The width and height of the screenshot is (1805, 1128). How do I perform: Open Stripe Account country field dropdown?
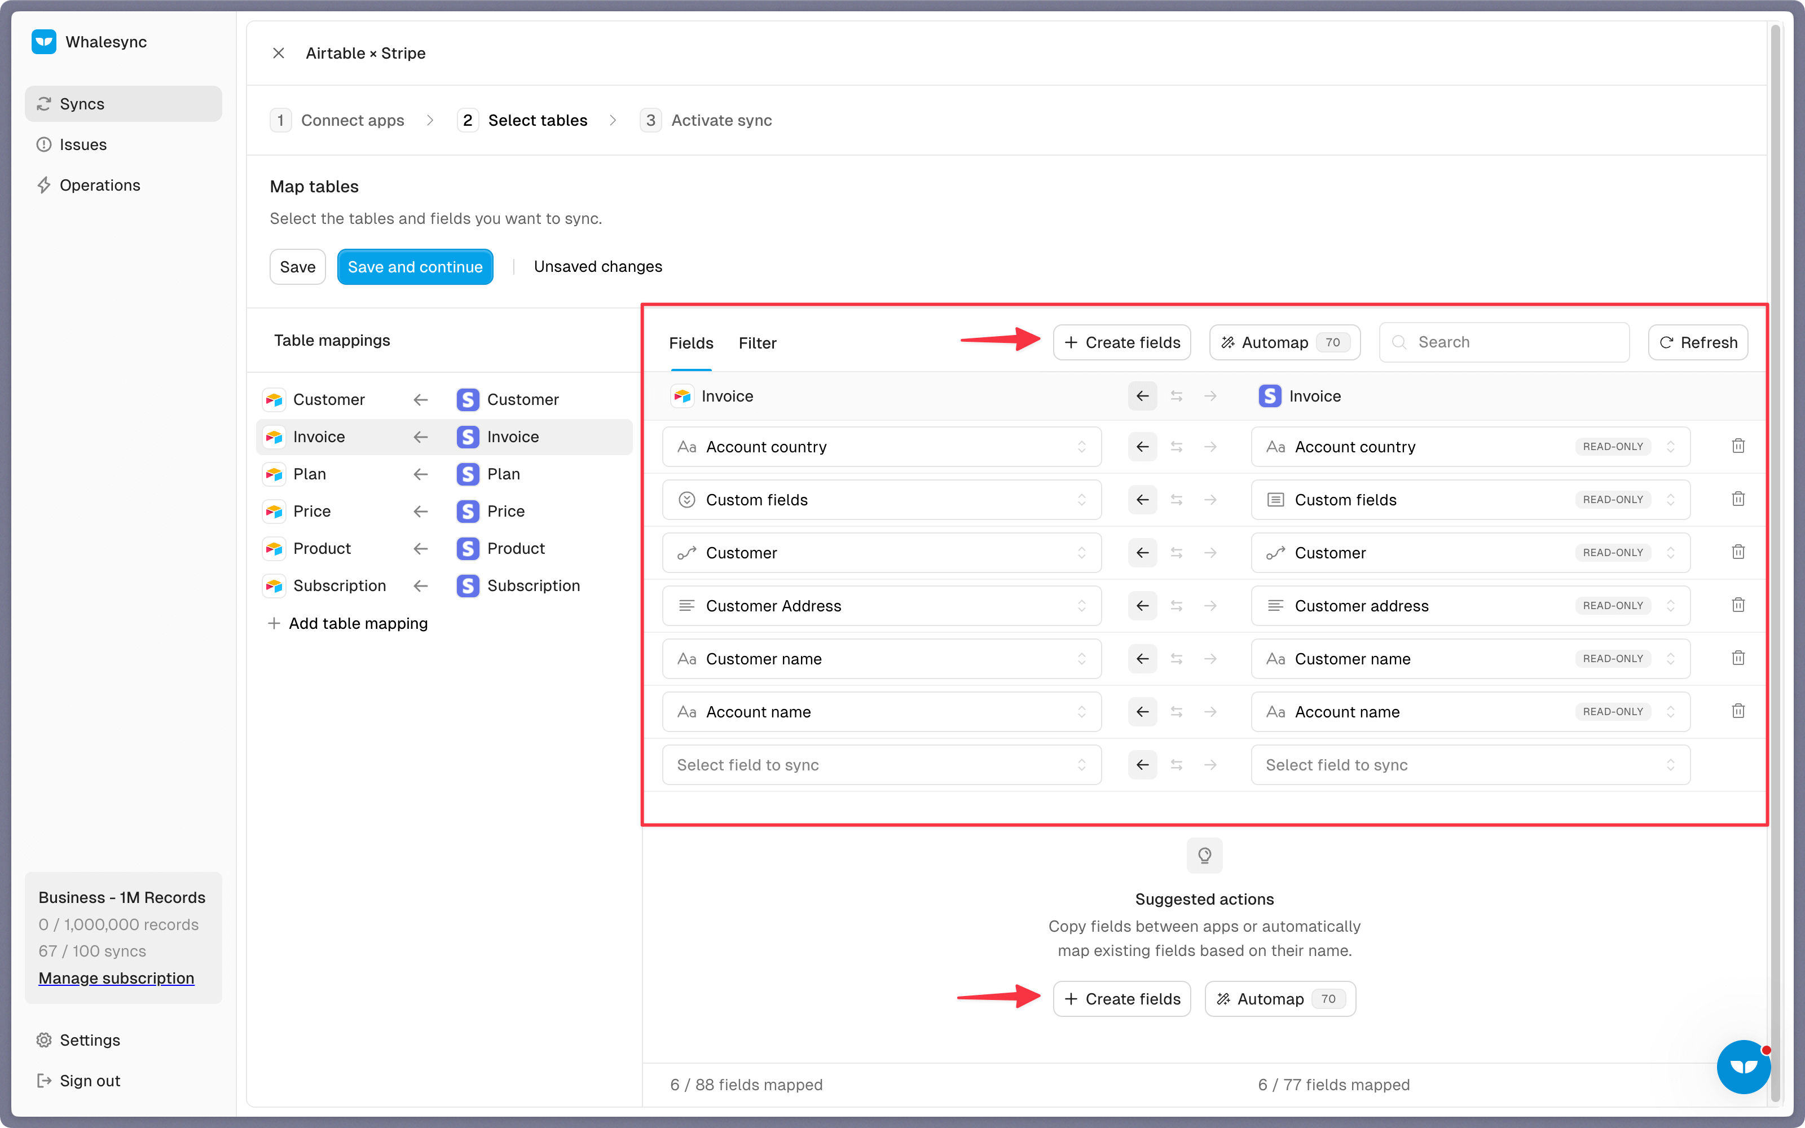(1470, 447)
